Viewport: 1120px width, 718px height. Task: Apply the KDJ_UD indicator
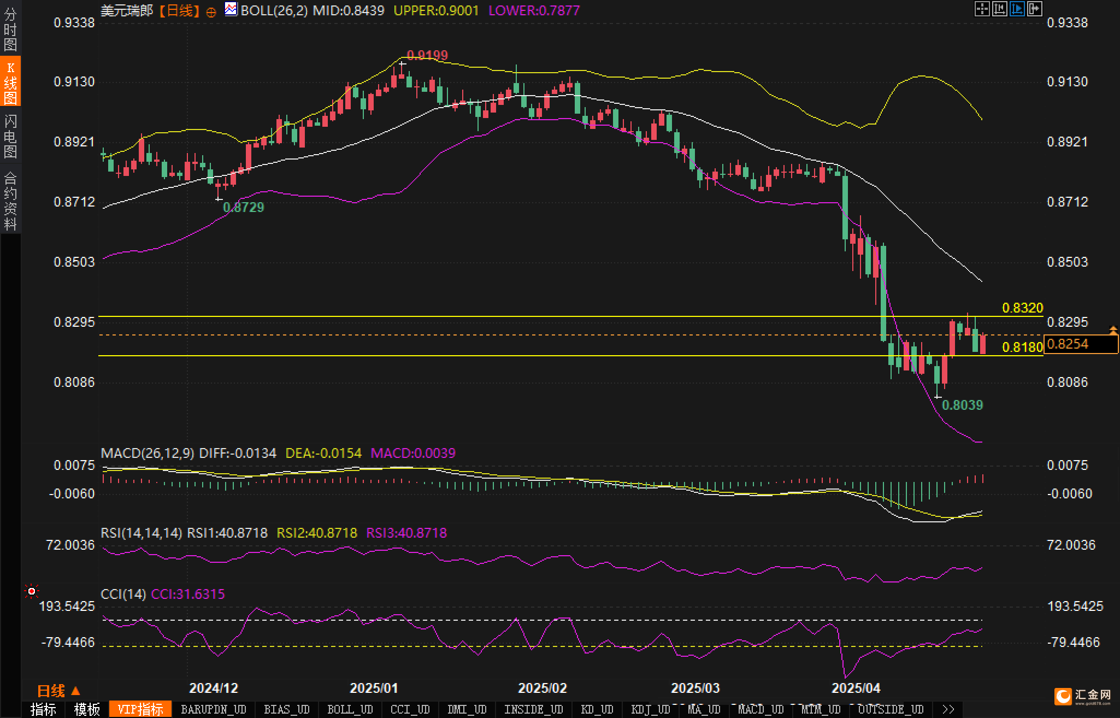[x=651, y=709]
